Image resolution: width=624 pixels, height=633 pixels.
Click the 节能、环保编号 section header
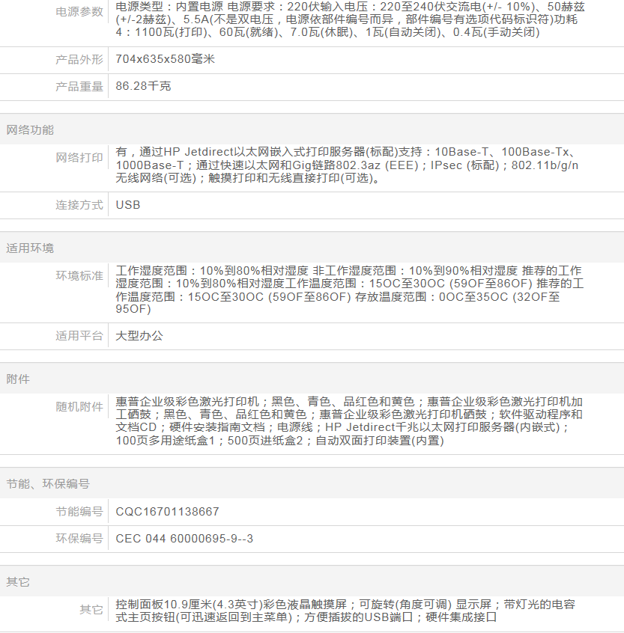[48, 483]
